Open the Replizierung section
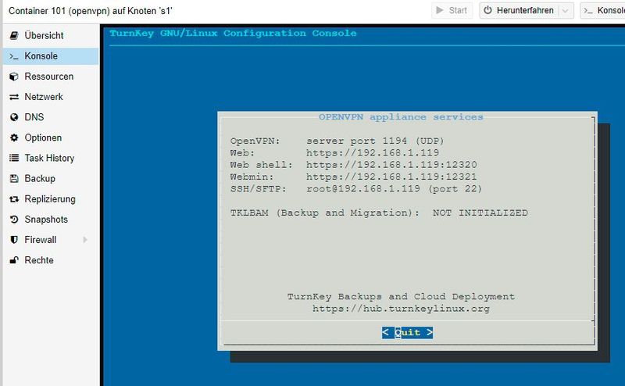 [x=51, y=199]
